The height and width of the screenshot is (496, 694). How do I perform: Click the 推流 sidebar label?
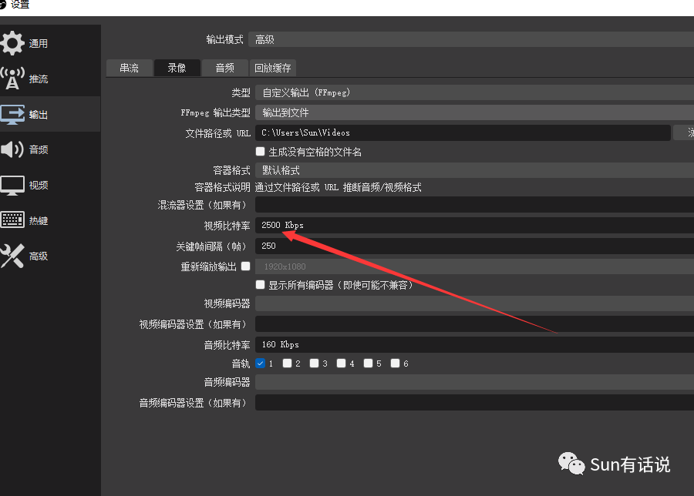click(39, 79)
